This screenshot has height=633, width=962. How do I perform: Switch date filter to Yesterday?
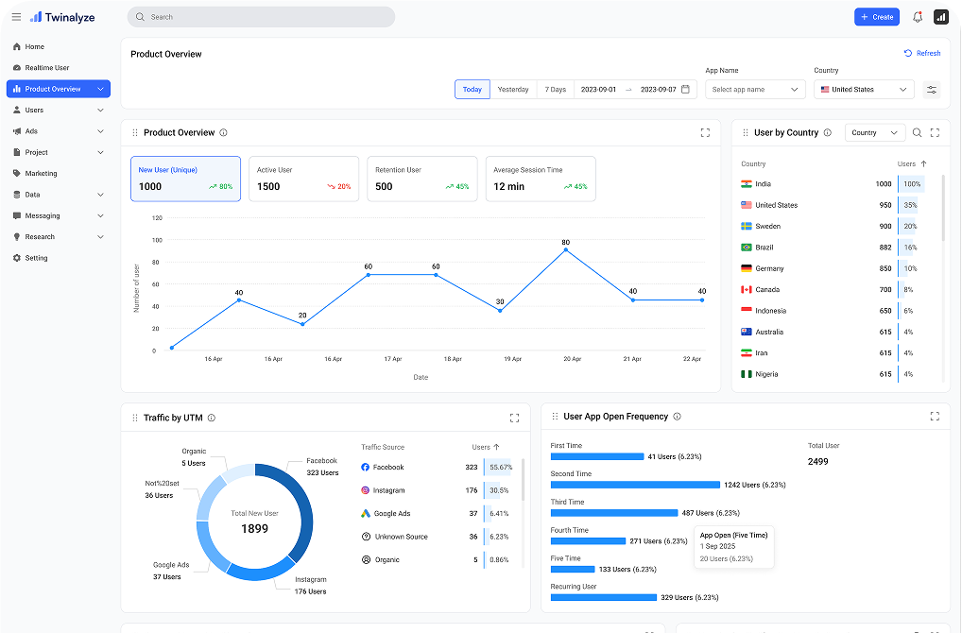pos(513,90)
